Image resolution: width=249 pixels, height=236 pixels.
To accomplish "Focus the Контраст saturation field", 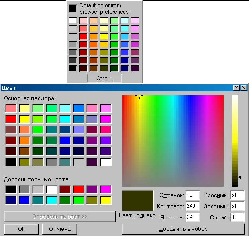I will pos(192,206).
